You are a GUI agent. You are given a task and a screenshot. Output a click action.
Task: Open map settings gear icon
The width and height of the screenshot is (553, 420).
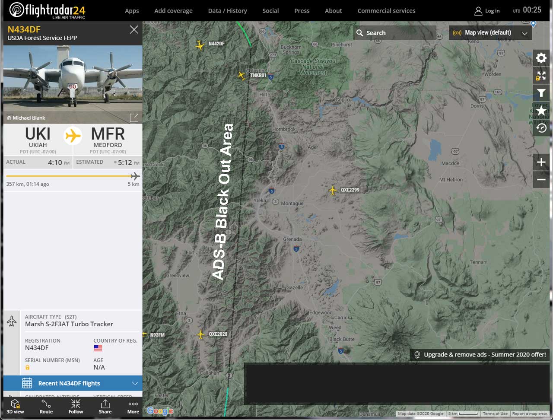(x=541, y=58)
